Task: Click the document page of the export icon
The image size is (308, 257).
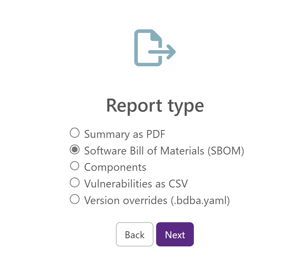Action: tap(148, 48)
